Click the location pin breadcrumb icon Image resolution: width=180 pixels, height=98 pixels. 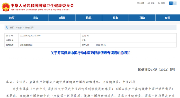(x=7, y=27)
